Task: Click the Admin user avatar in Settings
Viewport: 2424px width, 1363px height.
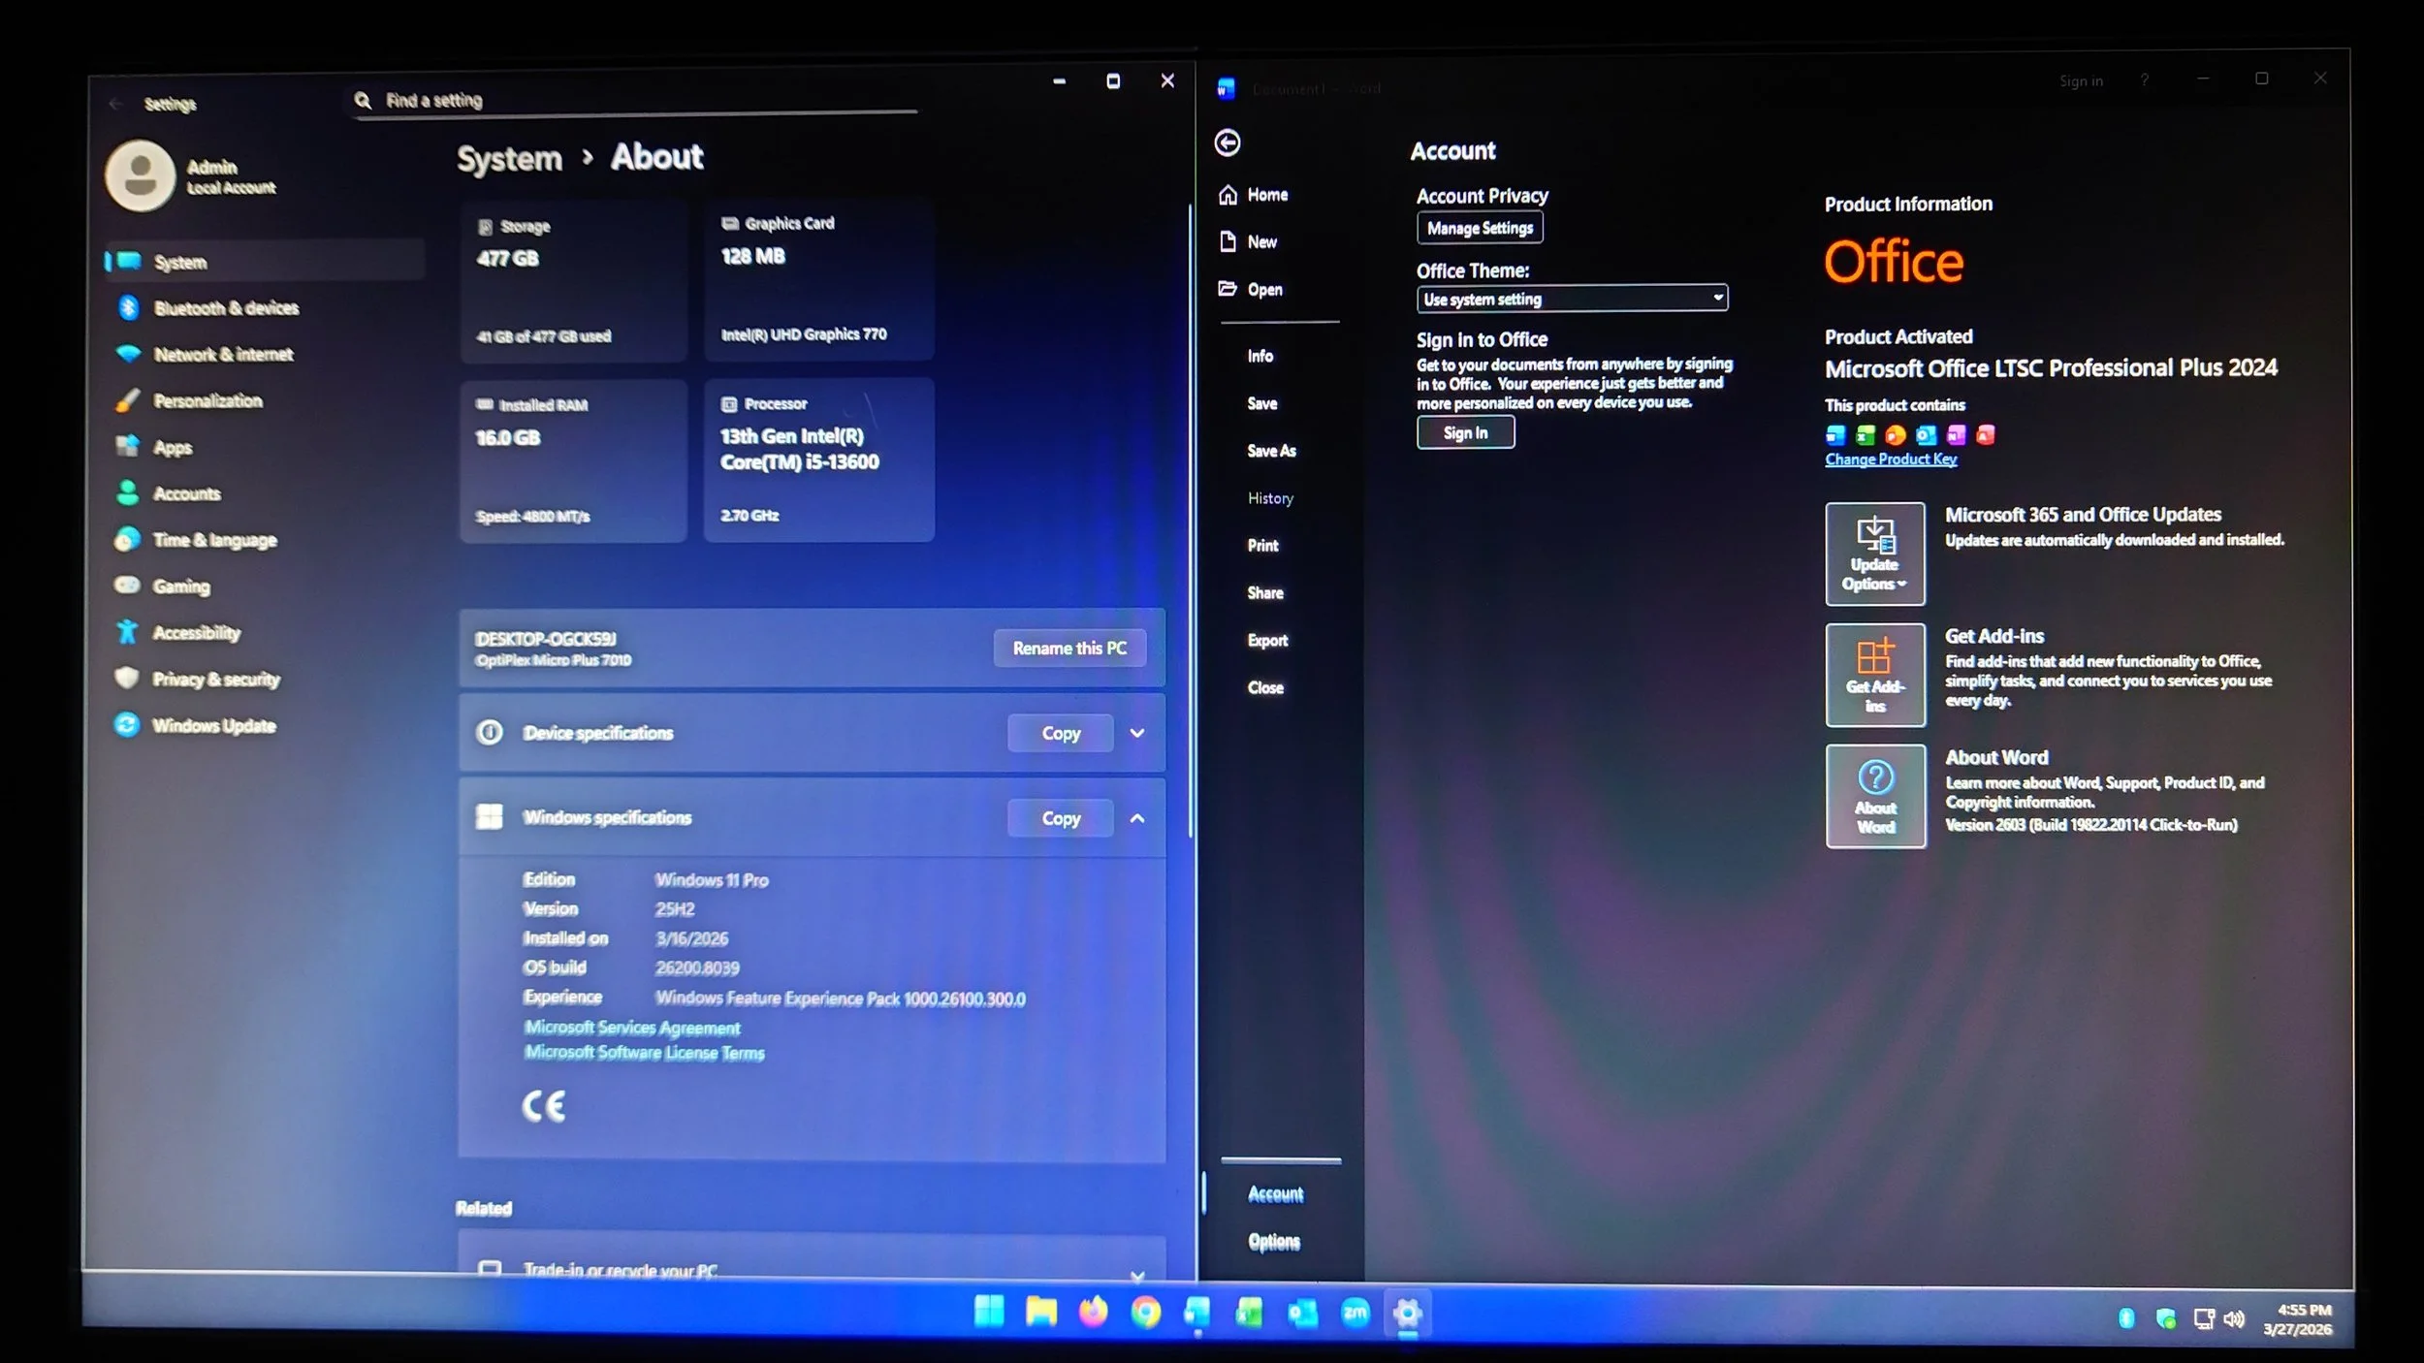Action: [x=141, y=175]
